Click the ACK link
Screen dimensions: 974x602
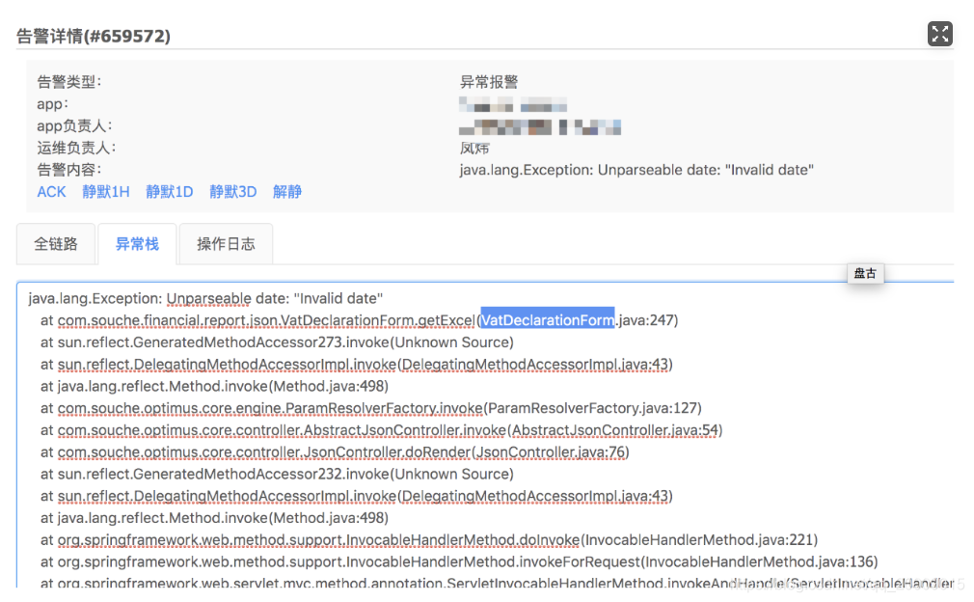(51, 192)
